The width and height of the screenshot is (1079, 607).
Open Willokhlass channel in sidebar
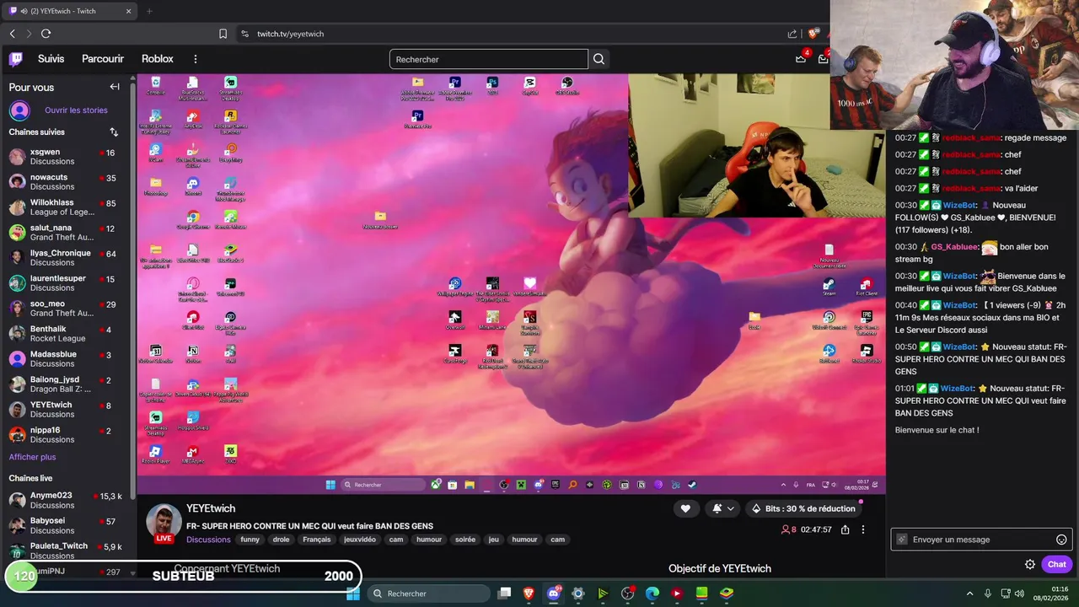pyautogui.click(x=66, y=207)
